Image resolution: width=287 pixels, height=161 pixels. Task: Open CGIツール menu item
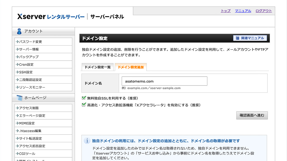click(43, 153)
